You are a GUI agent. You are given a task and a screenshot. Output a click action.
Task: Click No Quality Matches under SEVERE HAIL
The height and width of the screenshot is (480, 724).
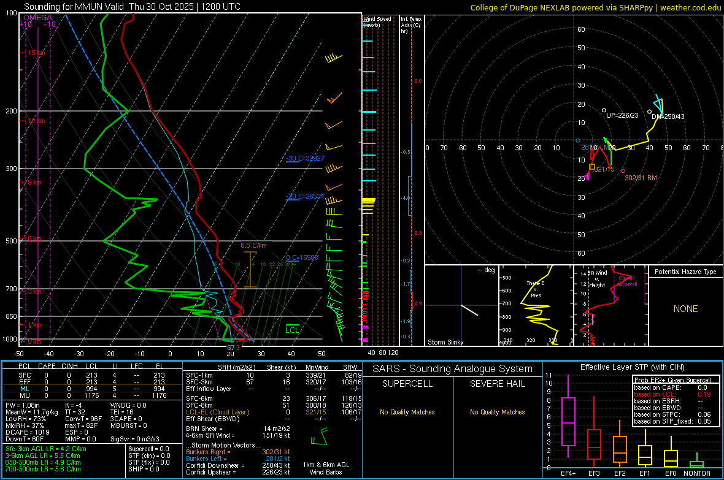(497, 412)
